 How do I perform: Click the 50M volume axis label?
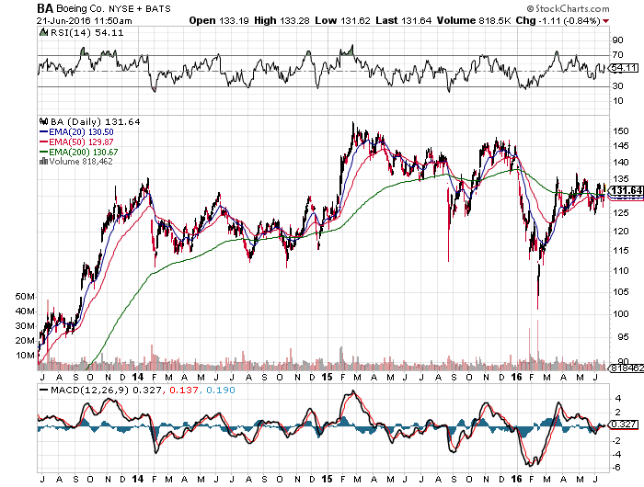click(25, 296)
